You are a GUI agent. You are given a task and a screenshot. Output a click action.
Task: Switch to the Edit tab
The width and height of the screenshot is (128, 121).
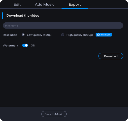(x=17, y=4)
